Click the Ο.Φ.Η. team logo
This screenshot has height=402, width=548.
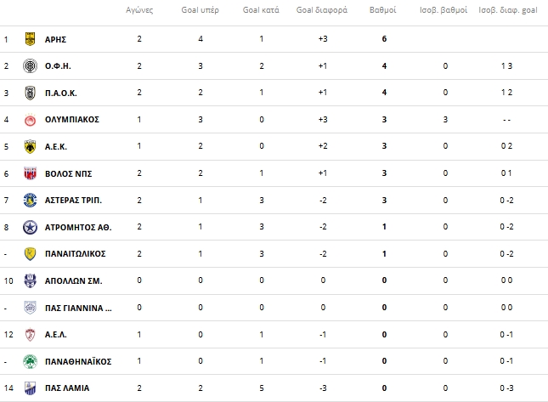(30, 65)
